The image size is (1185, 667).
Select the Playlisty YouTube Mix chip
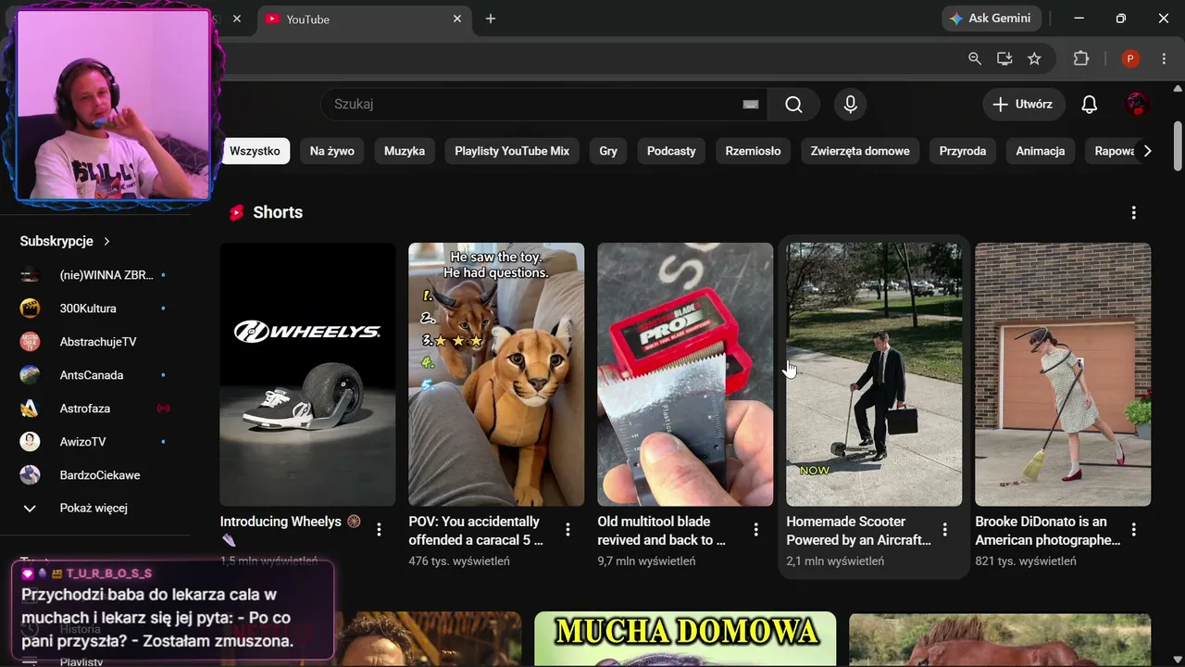512,151
